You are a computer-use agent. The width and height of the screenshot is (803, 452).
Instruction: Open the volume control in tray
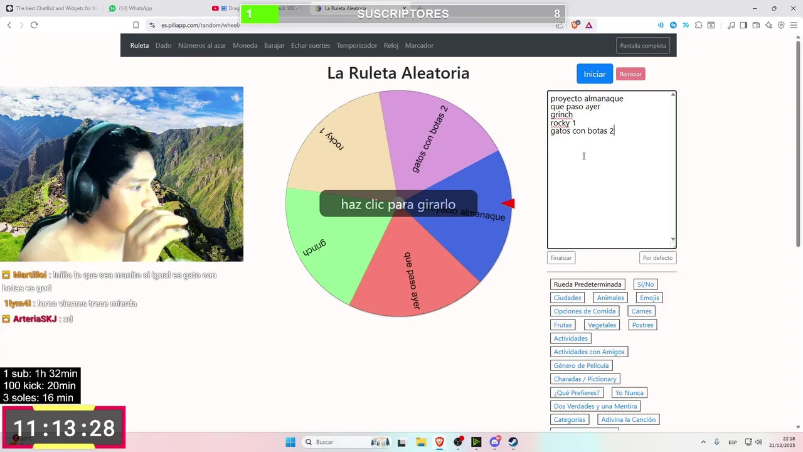(758, 442)
